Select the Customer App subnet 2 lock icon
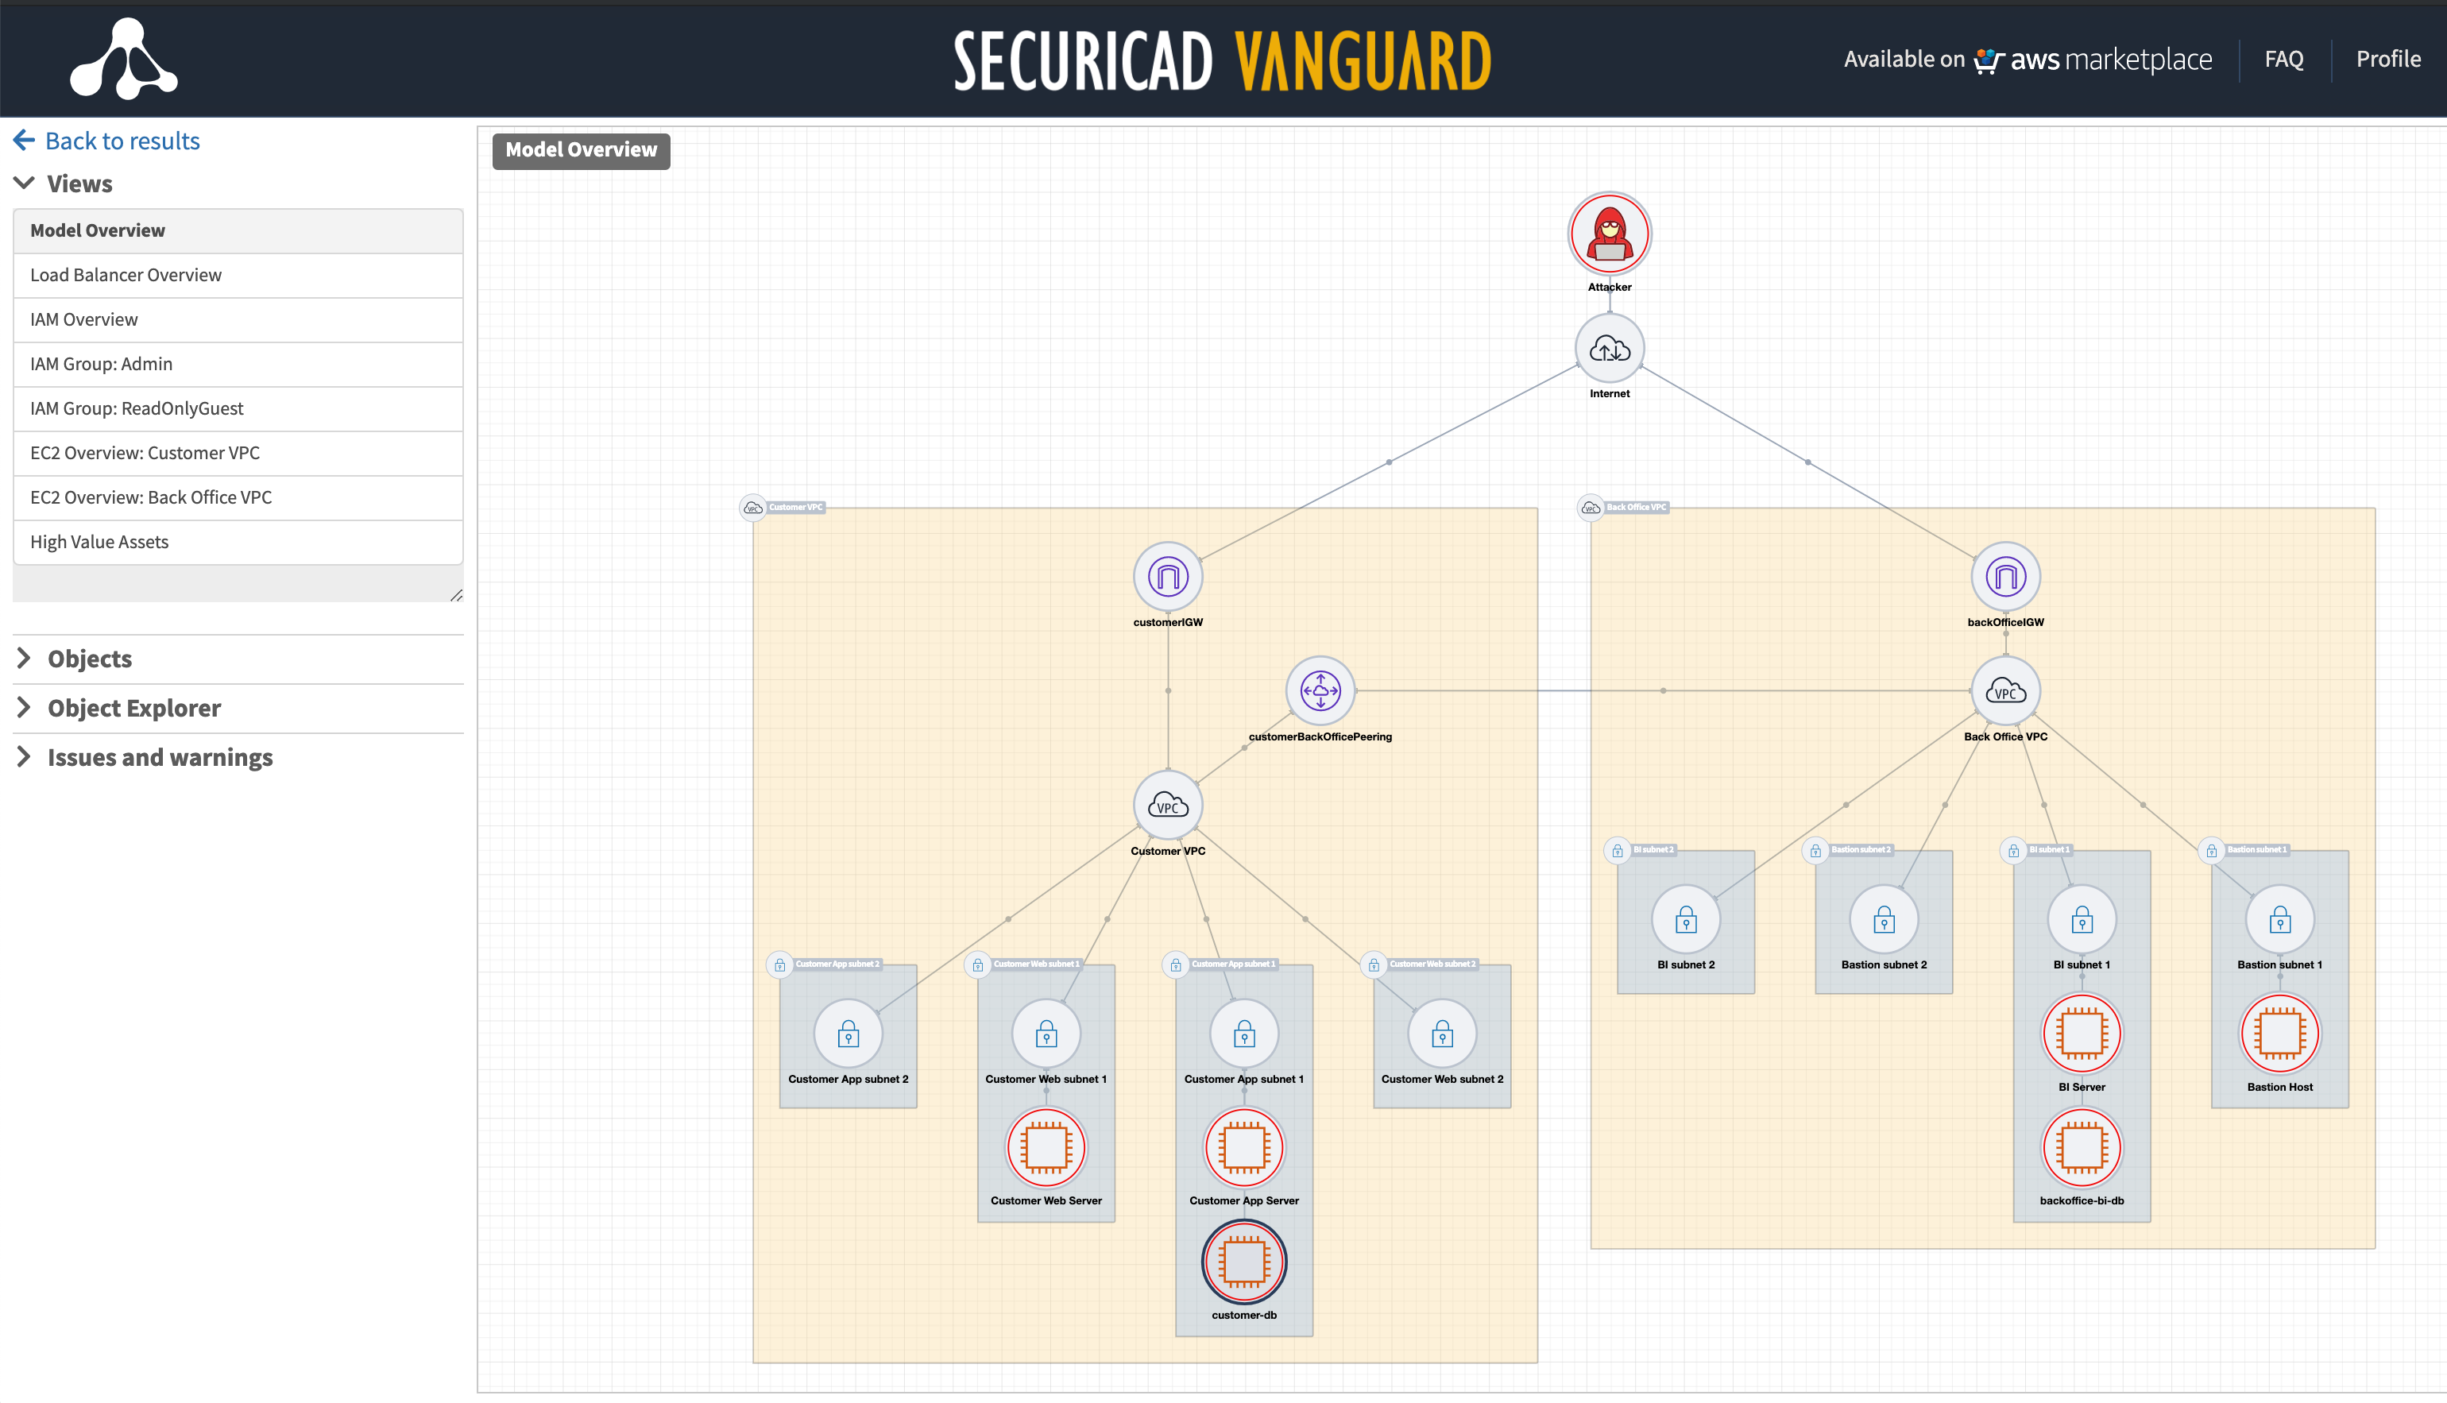2447x1403 pixels. tap(848, 1034)
